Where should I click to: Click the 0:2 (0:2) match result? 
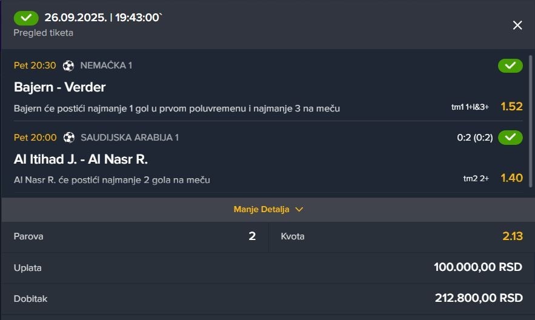click(475, 138)
